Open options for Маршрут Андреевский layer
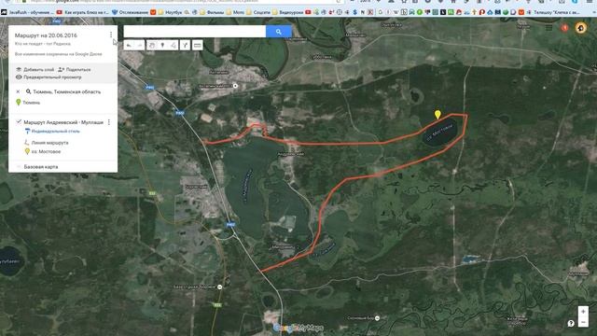This screenshot has height=336, width=597. (x=109, y=122)
